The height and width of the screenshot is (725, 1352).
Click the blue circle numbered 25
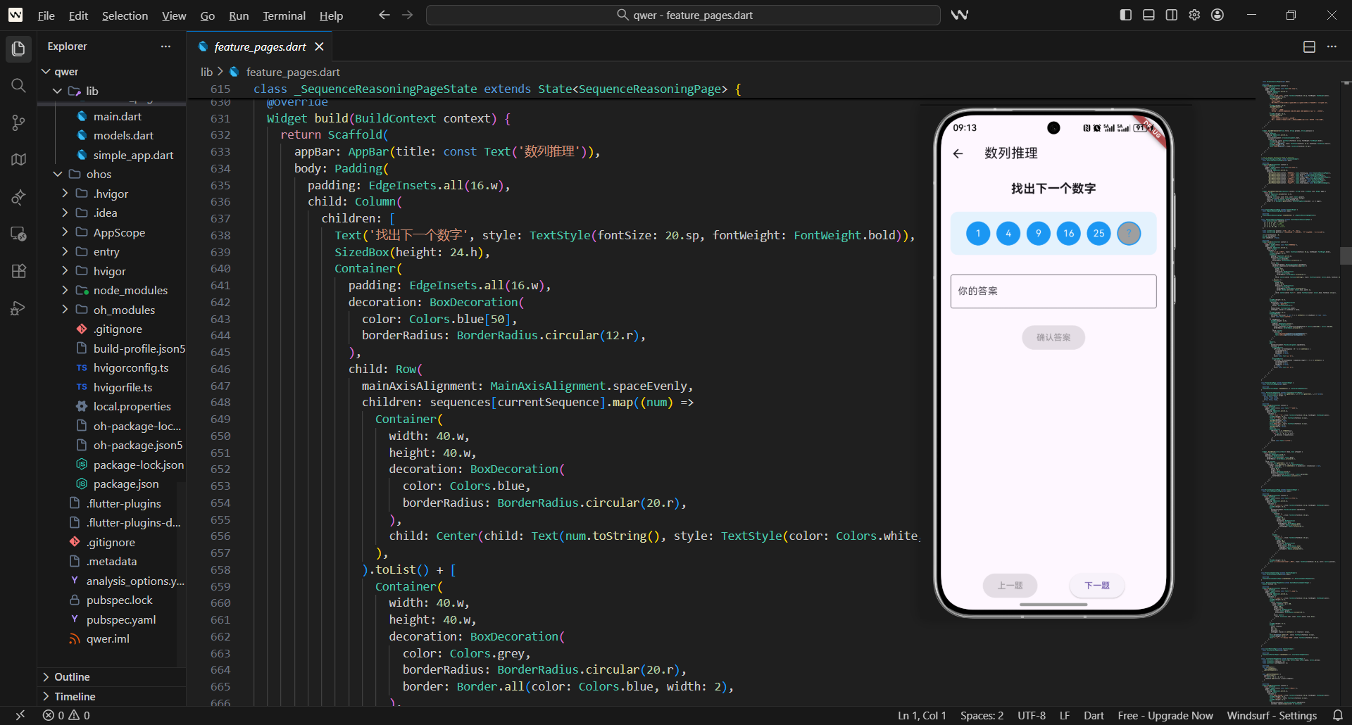[x=1098, y=233]
